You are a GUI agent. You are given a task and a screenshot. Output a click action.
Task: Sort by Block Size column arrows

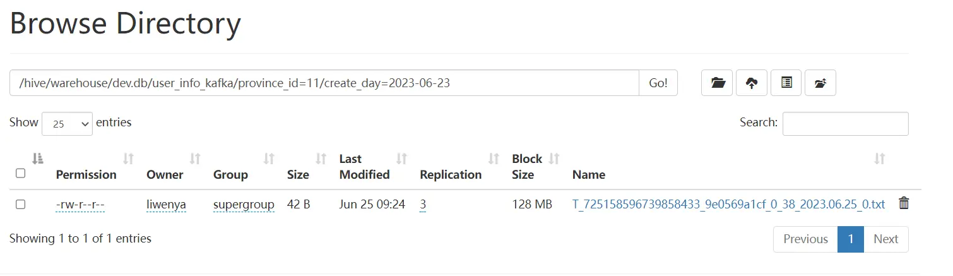(554, 159)
